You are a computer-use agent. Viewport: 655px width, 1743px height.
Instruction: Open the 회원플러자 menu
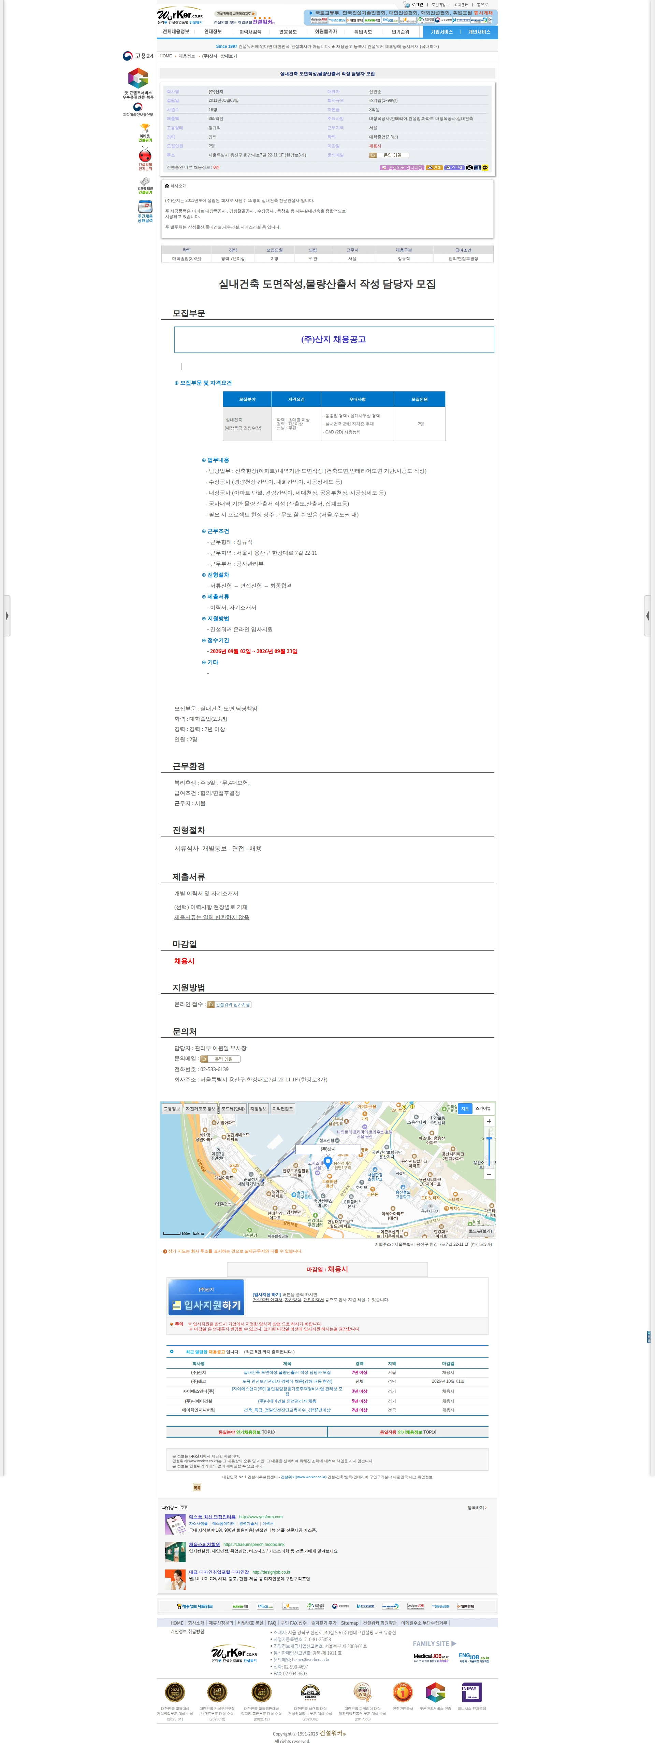pos(326,32)
